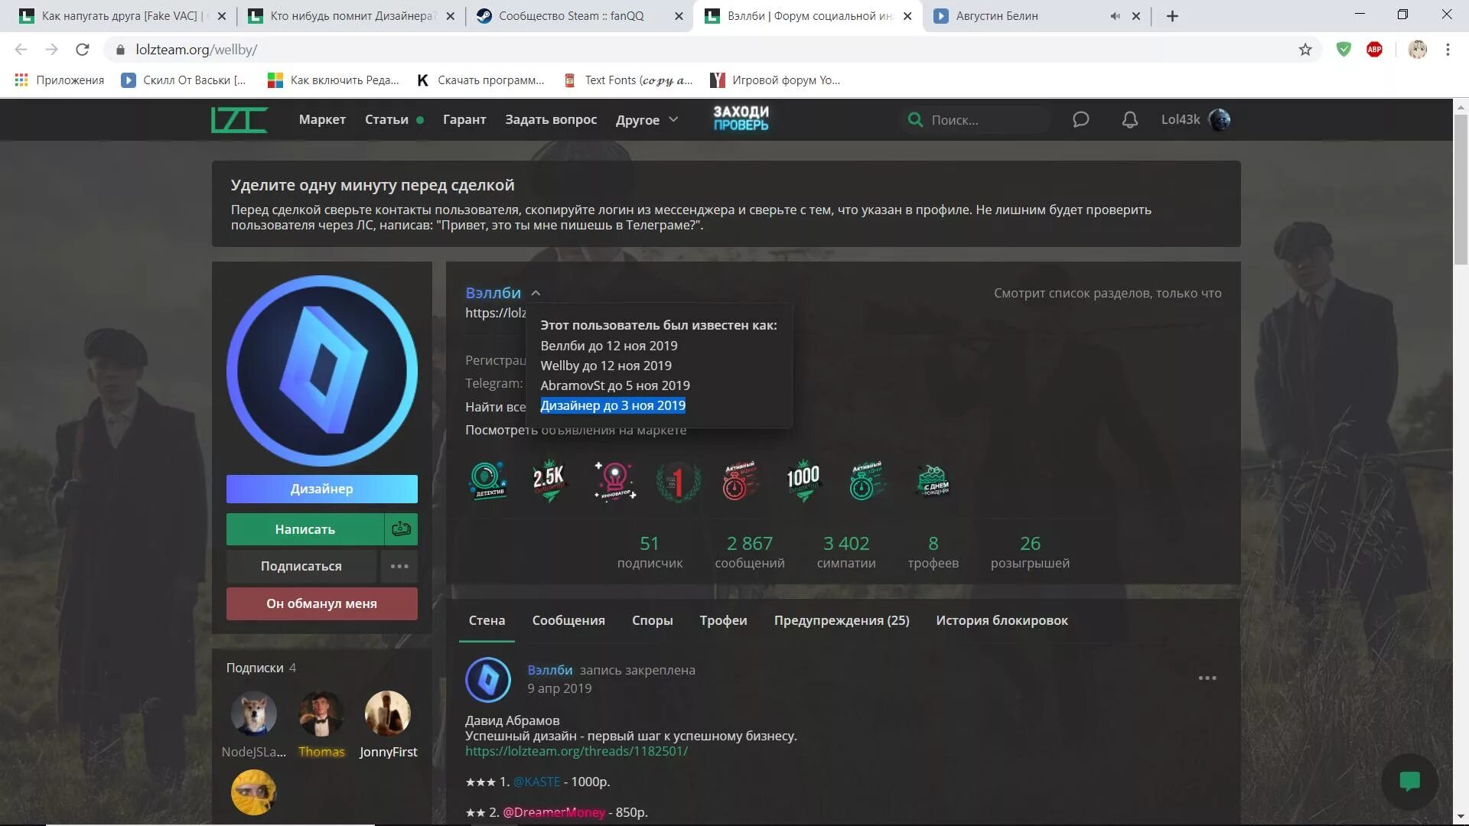Image resolution: width=1469 pixels, height=826 pixels.
Task: Click the one-year laurel trophy badge
Action: [678, 481]
